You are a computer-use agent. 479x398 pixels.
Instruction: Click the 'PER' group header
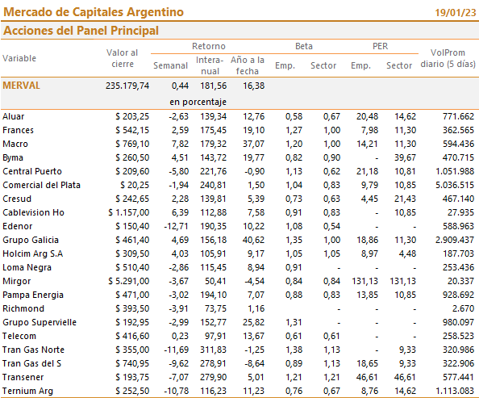click(x=380, y=46)
